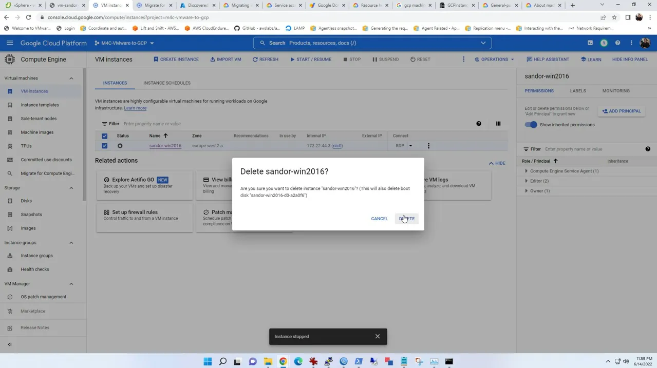Viewport: 657px width, 368px height.
Task: Open Sole-tenant nodes in sidebar
Action: tap(39, 119)
